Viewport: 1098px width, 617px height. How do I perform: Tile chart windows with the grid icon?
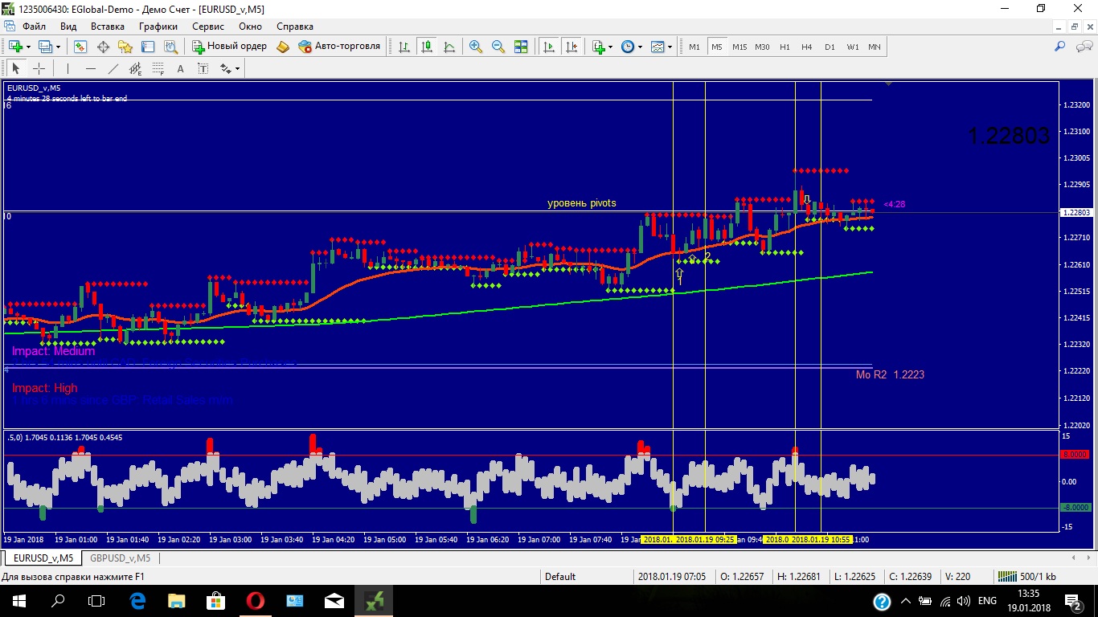click(x=521, y=47)
